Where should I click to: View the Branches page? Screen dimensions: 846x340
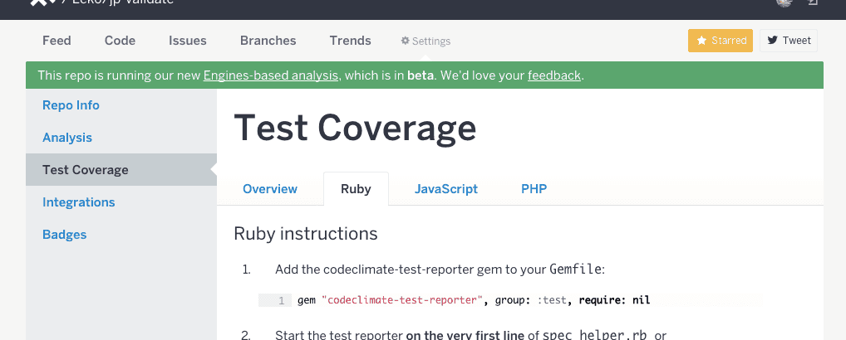268,40
